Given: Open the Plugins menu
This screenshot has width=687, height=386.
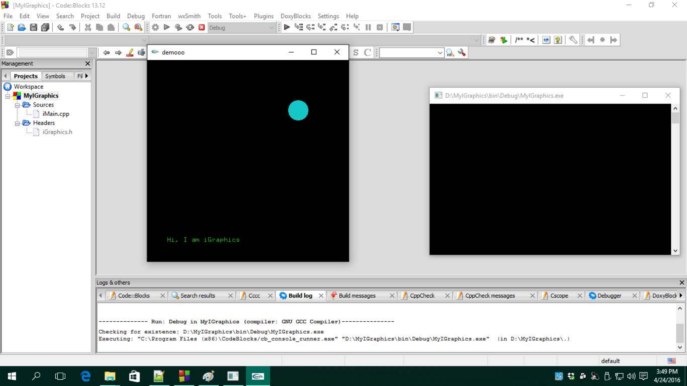Looking at the screenshot, I should click(x=263, y=16).
